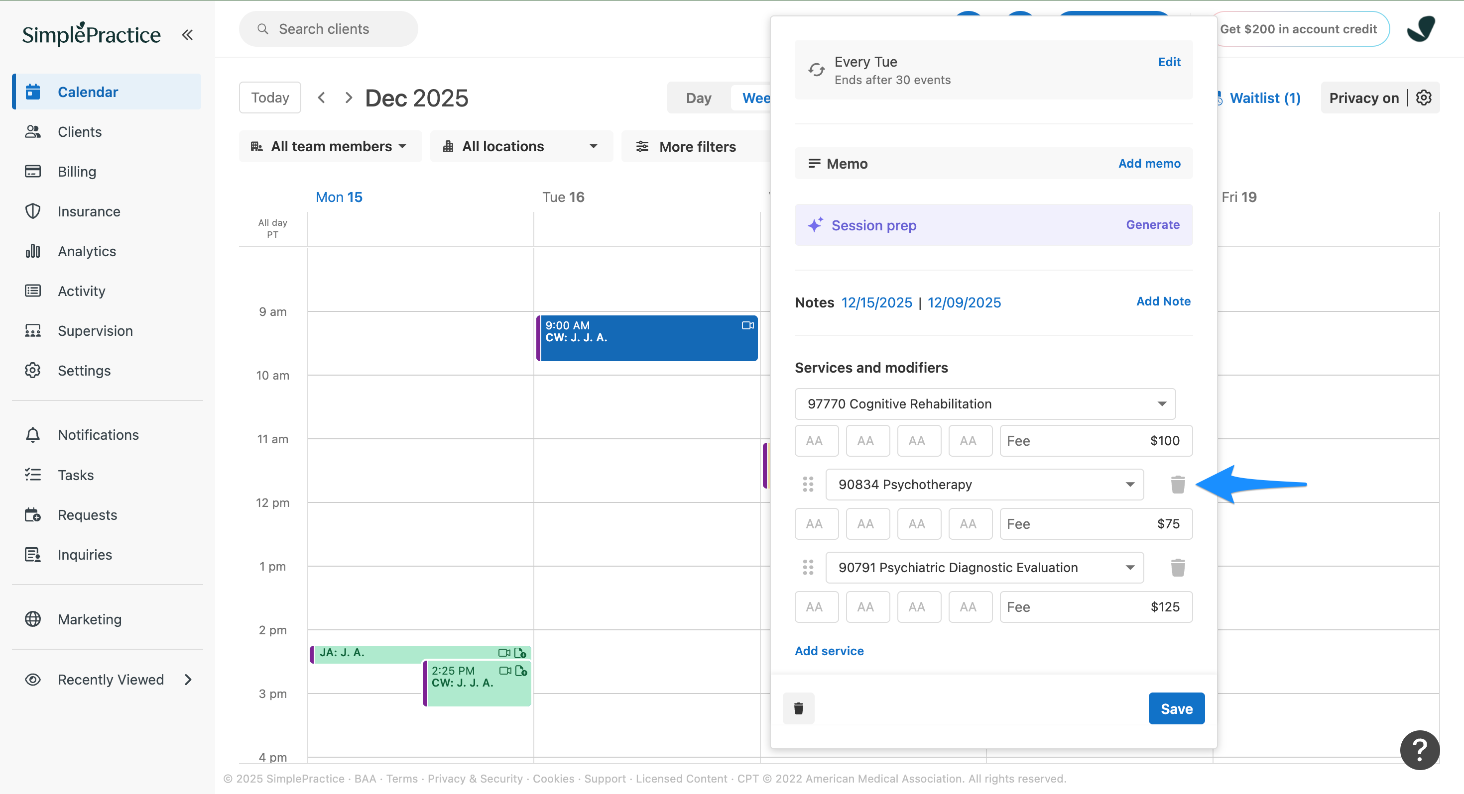Click Add Note
Screen dimensions: 1464x794
[x=1163, y=301]
